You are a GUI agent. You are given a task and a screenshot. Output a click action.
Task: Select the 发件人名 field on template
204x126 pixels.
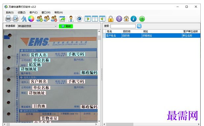point(39,55)
